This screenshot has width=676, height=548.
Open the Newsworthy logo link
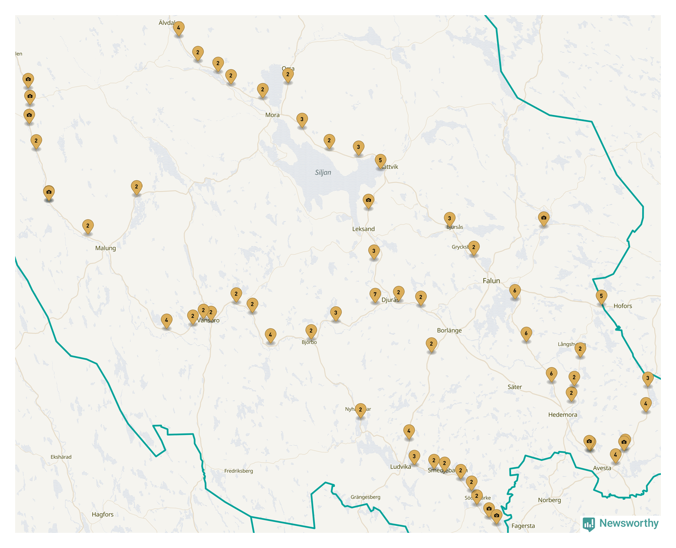621,523
